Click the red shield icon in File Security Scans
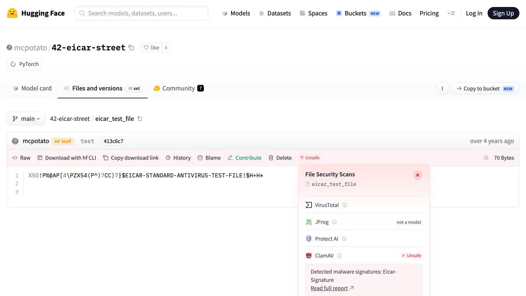This screenshot has width=526, height=296. tap(418, 176)
